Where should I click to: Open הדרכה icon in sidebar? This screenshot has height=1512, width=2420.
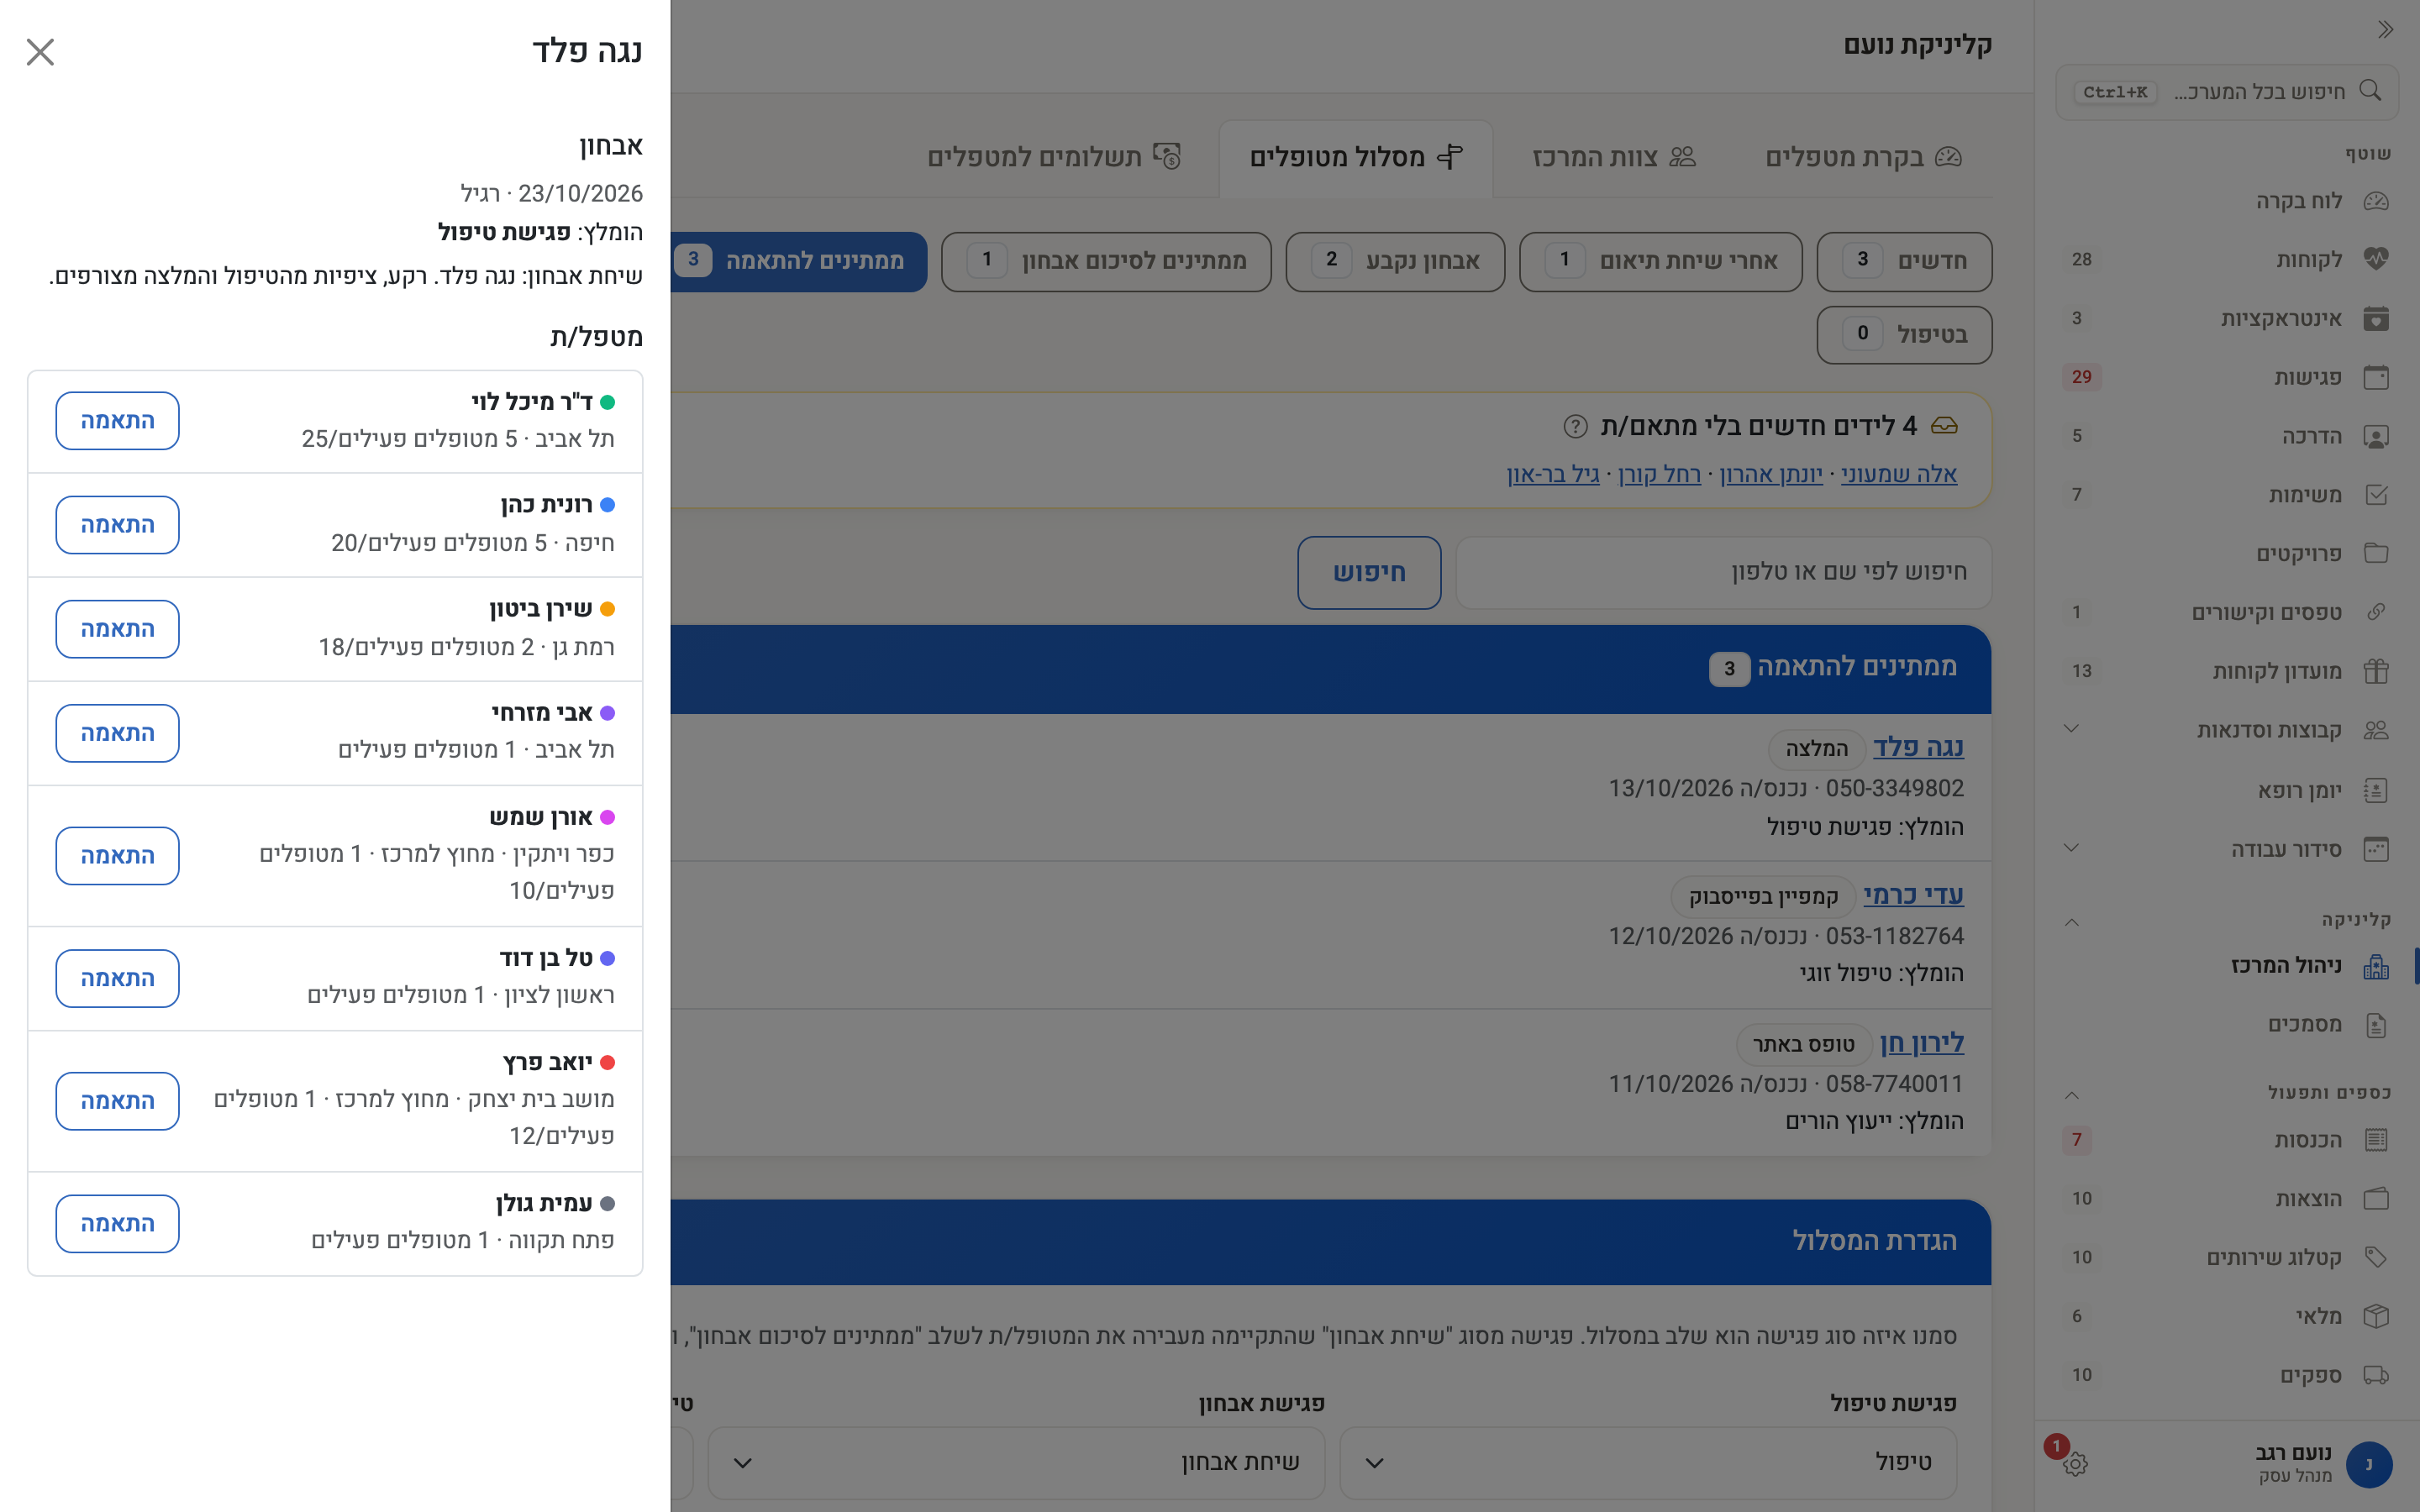pos(2376,436)
